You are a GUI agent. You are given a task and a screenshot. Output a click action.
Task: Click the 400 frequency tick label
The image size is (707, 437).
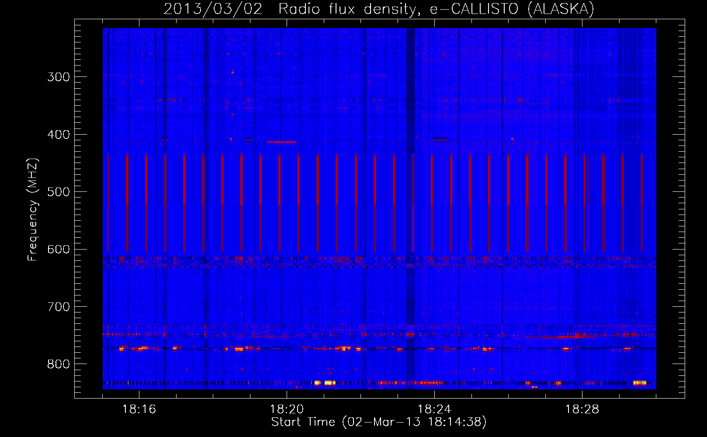(x=59, y=135)
